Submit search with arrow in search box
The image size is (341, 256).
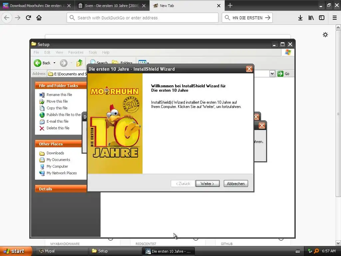coord(268,18)
